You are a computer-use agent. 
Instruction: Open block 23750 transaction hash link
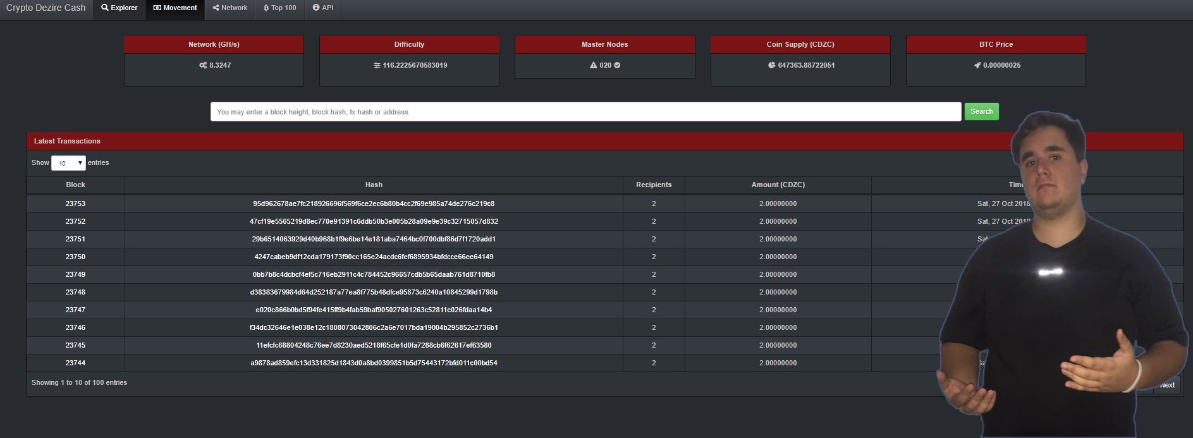click(374, 257)
